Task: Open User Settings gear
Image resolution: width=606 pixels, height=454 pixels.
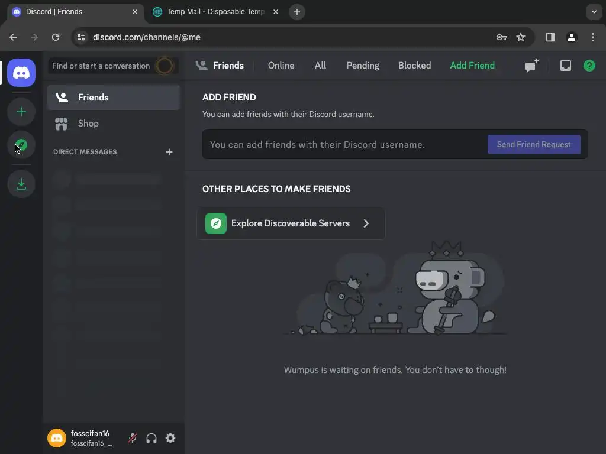Action: 170,438
